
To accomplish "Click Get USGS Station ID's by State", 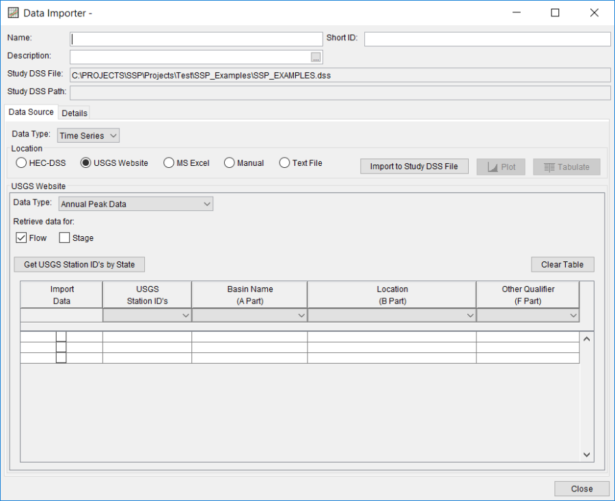I will (79, 264).
